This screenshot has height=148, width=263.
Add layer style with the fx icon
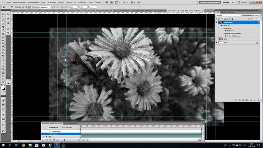point(240,100)
